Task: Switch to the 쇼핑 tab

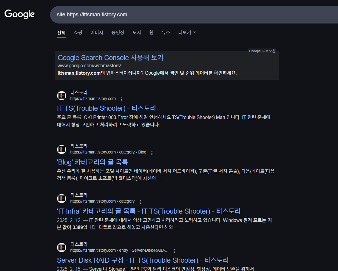Action: (x=78, y=32)
